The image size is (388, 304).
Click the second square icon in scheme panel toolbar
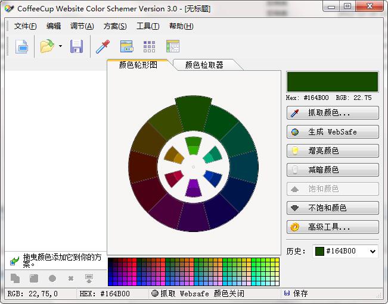34,278
